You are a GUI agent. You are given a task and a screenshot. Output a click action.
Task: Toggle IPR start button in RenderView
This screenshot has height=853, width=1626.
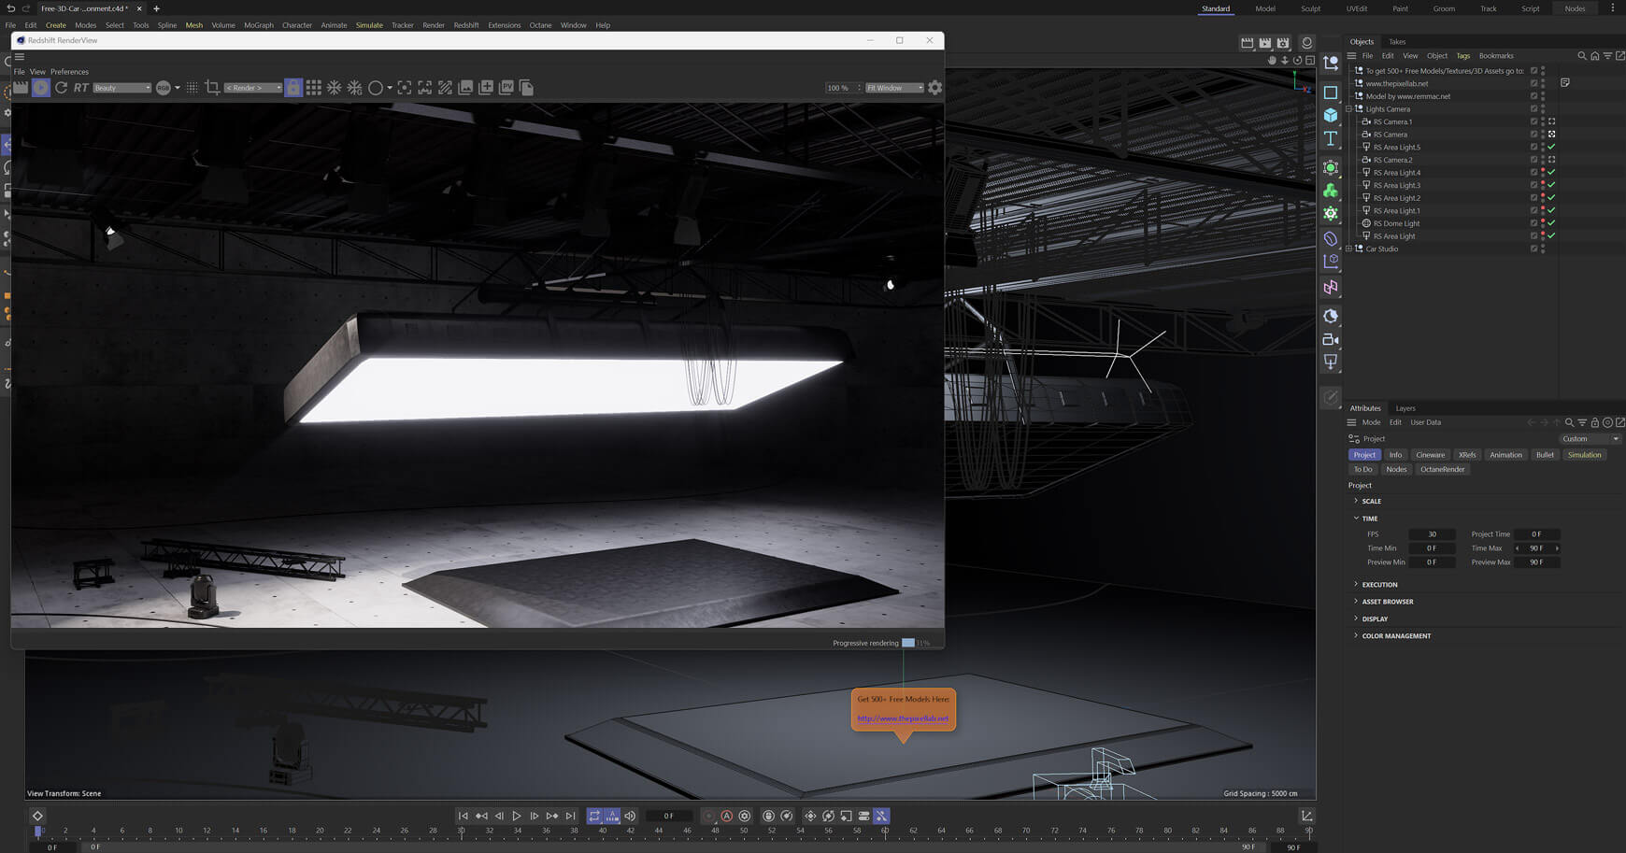(x=41, y=88)
